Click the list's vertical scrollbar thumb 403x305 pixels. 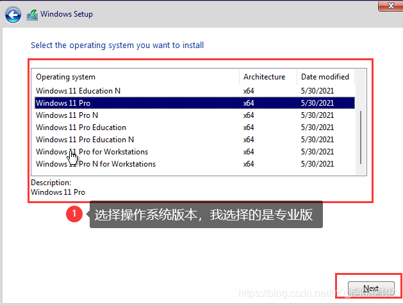coord(361,137)
